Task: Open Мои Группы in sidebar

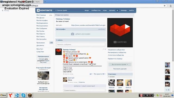Action: click(x=40, y=31)
